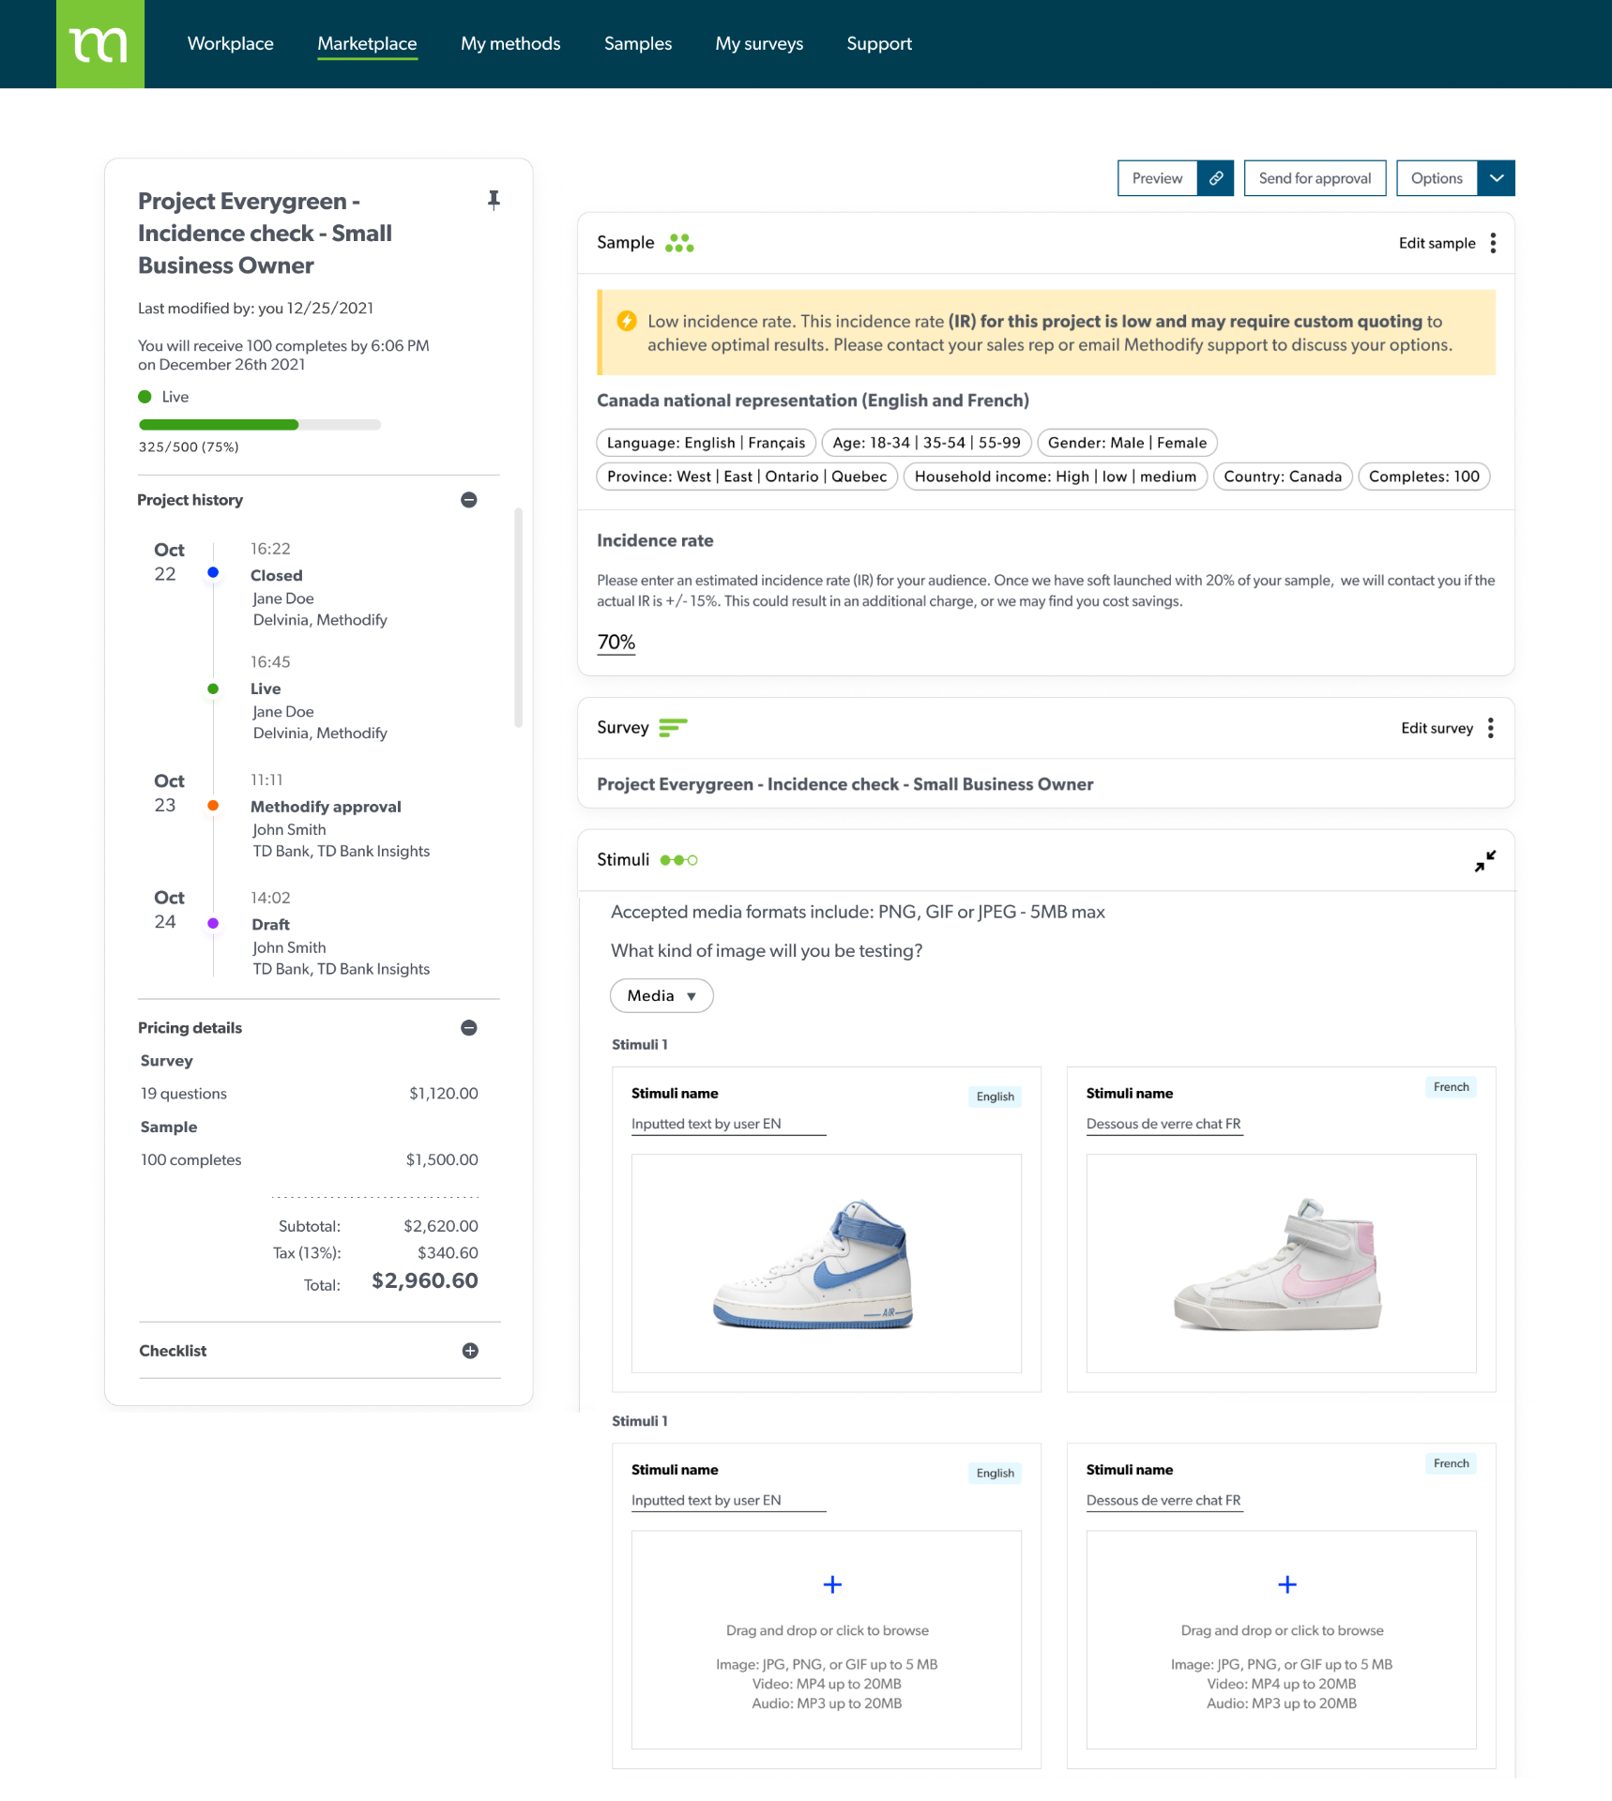Click purple Draft history marker

coord(213,924)
